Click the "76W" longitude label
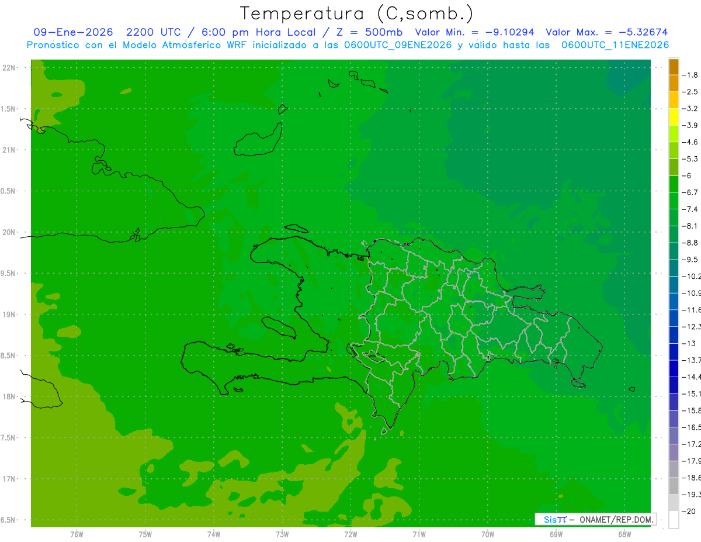Screen dimensions: 701x542 (77, 534)
